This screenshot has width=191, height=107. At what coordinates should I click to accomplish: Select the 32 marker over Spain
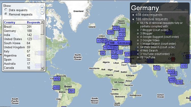102,53
